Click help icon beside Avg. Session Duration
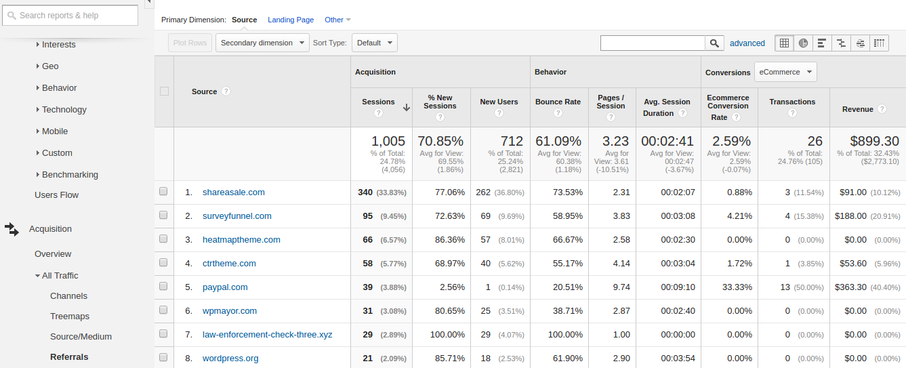Viewport: 906px width, 368px height. (x=682, y=113)
